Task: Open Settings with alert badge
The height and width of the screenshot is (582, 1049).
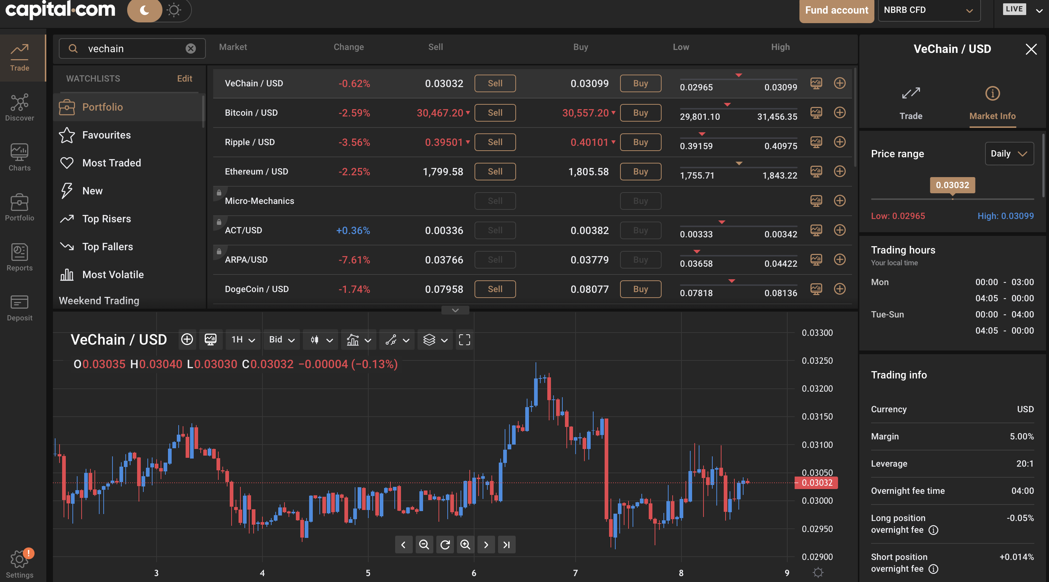Action: [19, 564]
